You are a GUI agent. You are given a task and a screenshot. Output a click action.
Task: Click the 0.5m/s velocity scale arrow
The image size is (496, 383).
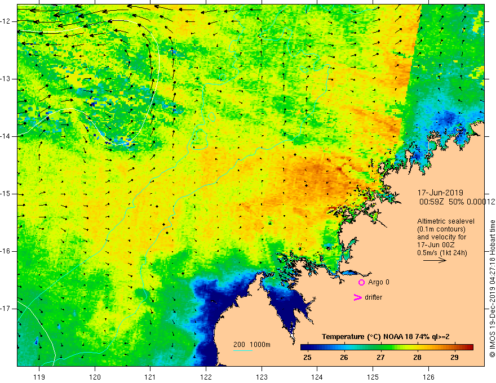435,260
